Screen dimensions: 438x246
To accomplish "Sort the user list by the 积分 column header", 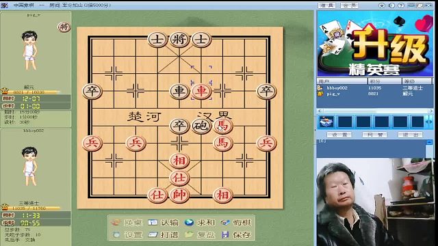I will (x=385, y=81).
